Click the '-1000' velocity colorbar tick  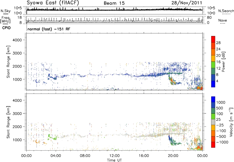point(222,142)
